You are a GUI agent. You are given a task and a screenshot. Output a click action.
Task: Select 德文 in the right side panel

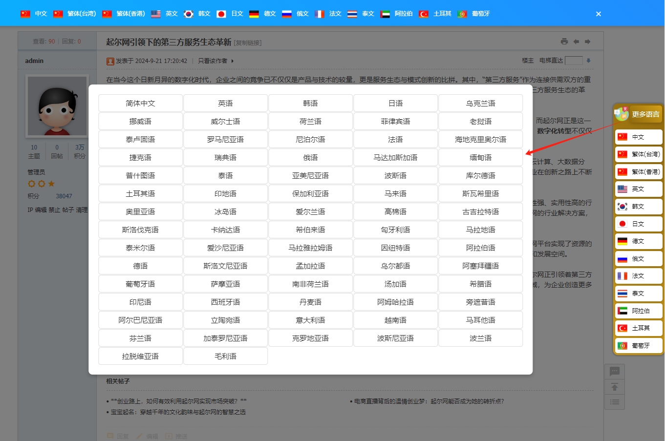click(639, 241)
